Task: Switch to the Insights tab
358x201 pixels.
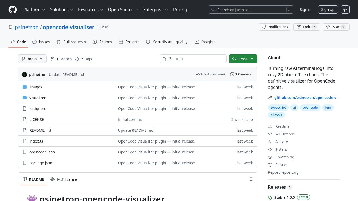Action: 205,42
